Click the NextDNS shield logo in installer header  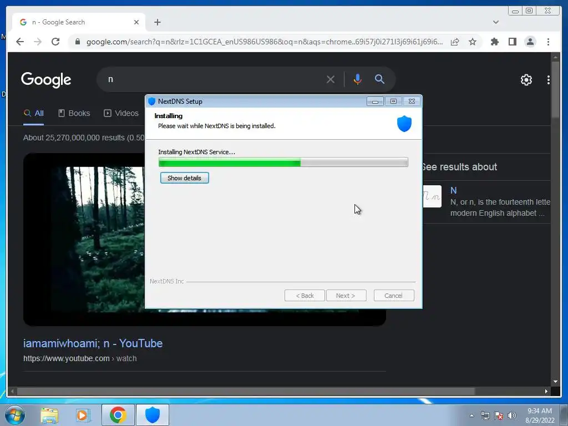(x=404, y=124)
